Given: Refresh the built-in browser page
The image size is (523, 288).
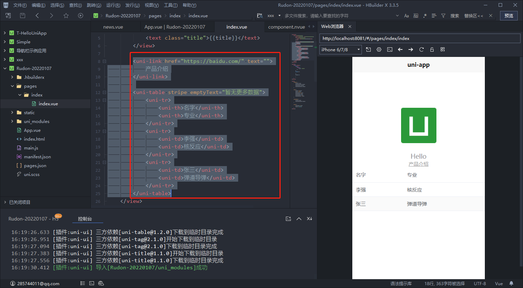Looking at the screenshot, I should [x=421, y=49].
